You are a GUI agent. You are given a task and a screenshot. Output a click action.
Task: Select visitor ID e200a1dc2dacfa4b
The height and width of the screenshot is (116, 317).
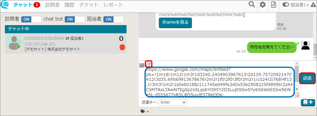coord(44,38)
